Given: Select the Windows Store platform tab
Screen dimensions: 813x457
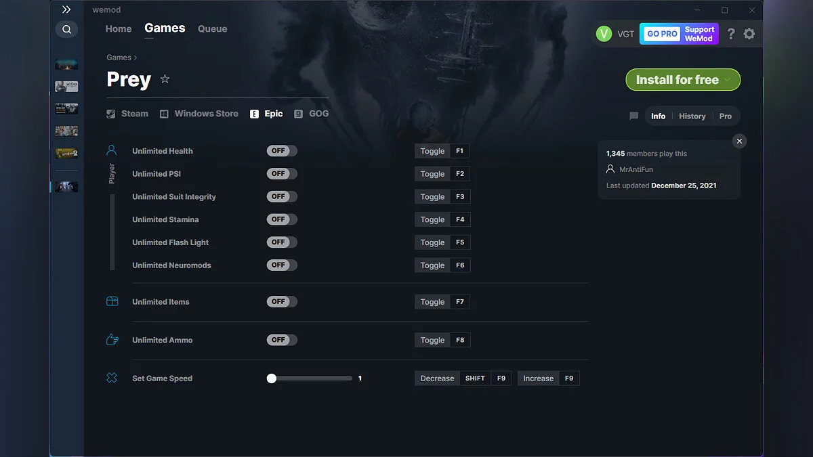Looking at the screenshot, I should (199, 114).
